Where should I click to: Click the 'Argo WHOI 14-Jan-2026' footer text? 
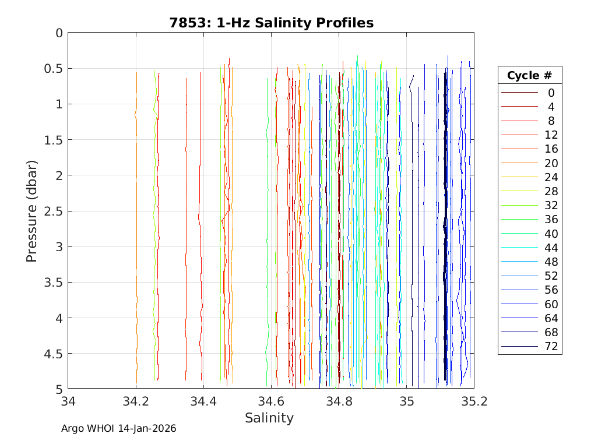119,428
